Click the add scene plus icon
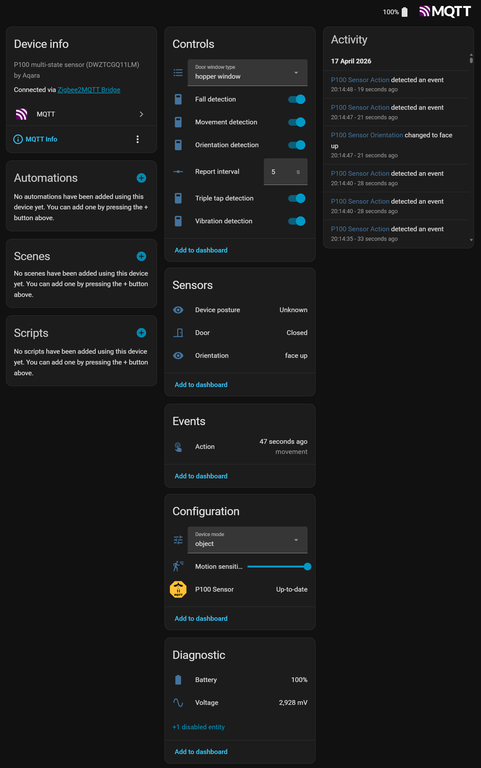This screenshot has width=481, height=768. 141,256
